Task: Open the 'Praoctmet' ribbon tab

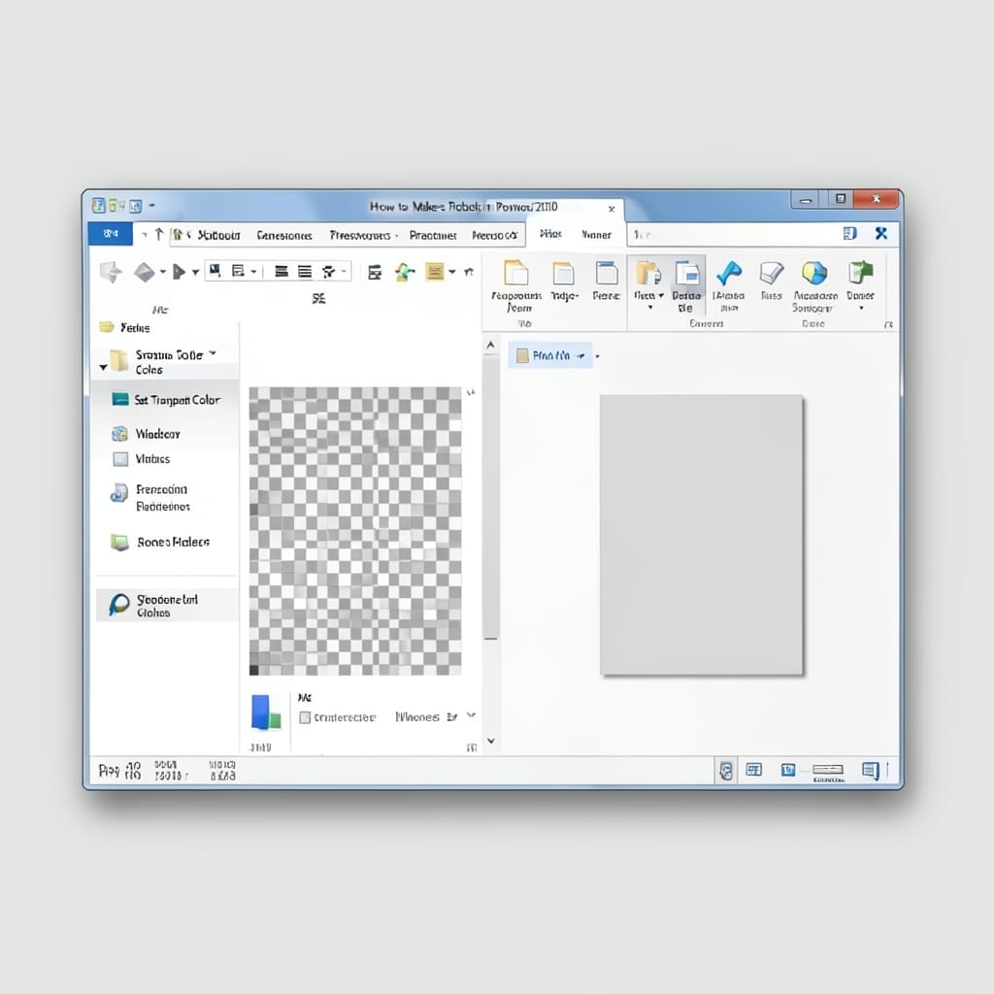Action: [x=433, y=235]
